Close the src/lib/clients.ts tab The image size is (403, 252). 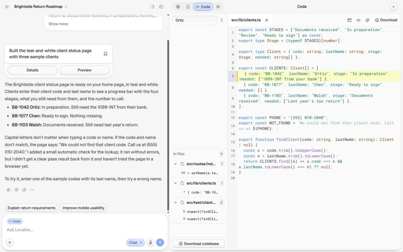[x=267, y=20]
